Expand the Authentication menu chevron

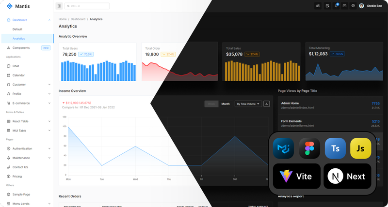tap(49, 149)
